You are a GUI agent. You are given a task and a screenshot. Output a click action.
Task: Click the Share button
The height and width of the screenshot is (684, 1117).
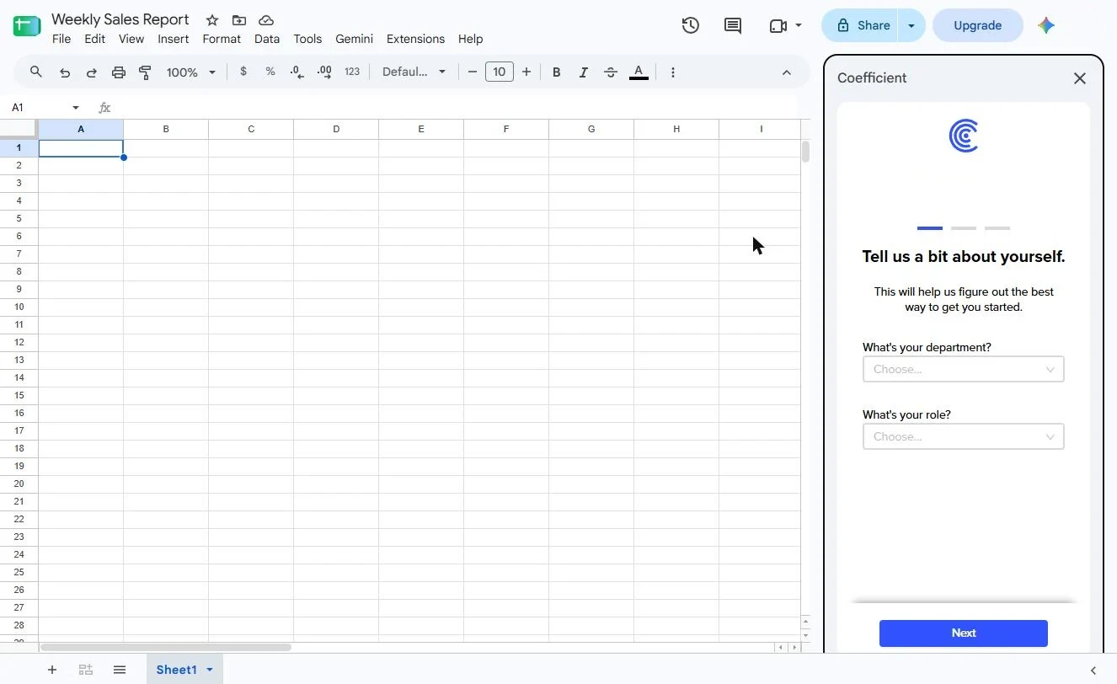point(861,25)
